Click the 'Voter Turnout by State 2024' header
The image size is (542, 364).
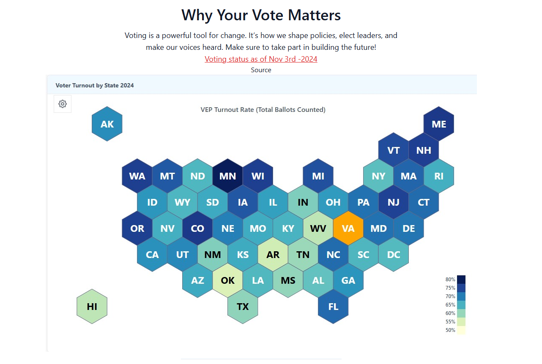tap(95, 85)
